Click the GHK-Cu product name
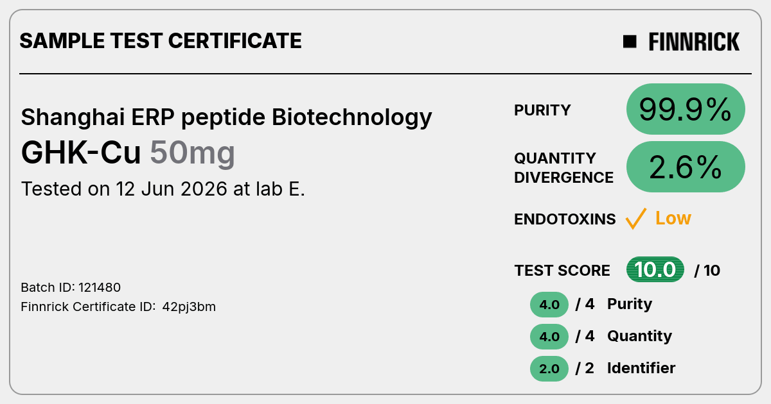771x404 pixels. click(81, 153)
